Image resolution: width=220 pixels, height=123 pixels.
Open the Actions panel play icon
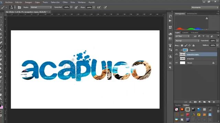pyautogui.click(x=170, y=20)
